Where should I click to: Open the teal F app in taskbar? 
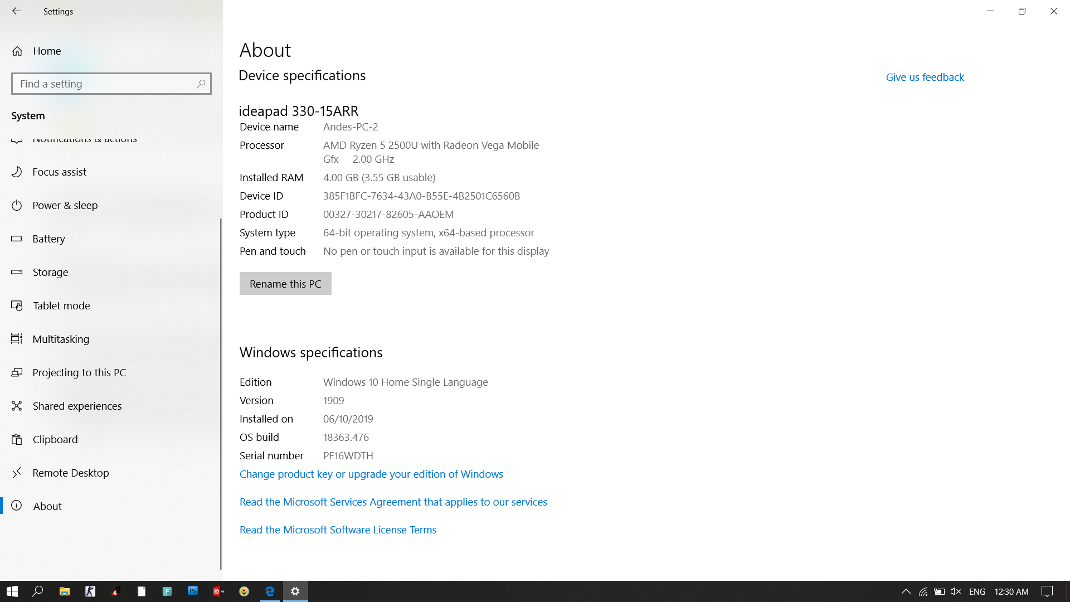point(167,591)
